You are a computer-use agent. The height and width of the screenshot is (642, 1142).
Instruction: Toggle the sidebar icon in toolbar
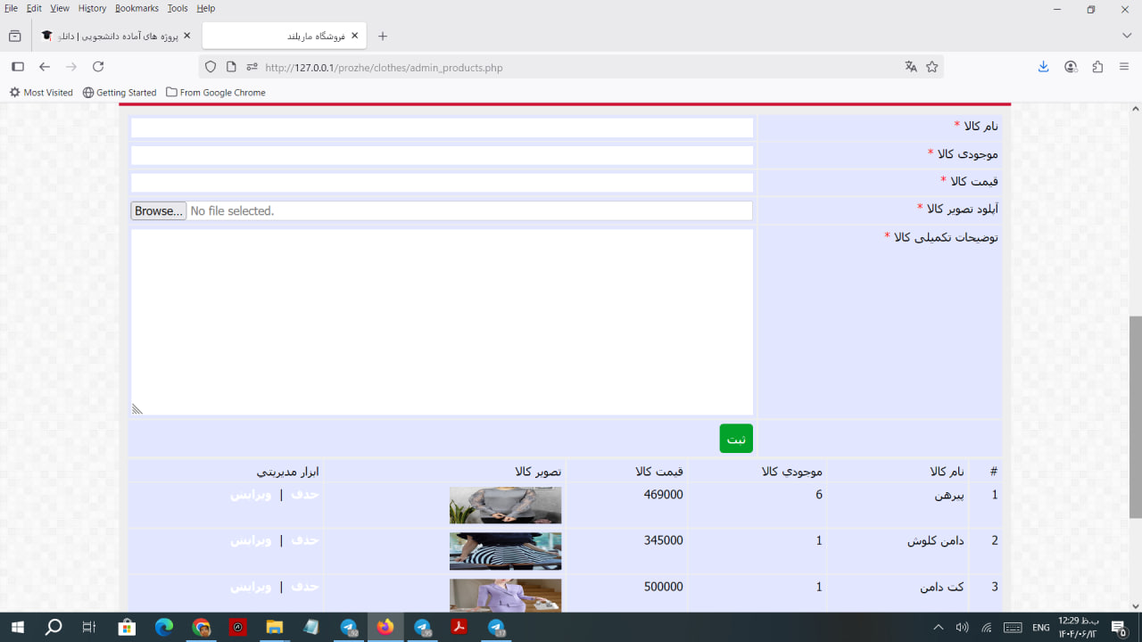(x=17, y=67)
